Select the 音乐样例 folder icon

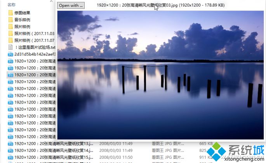click(x=10, y=20)
